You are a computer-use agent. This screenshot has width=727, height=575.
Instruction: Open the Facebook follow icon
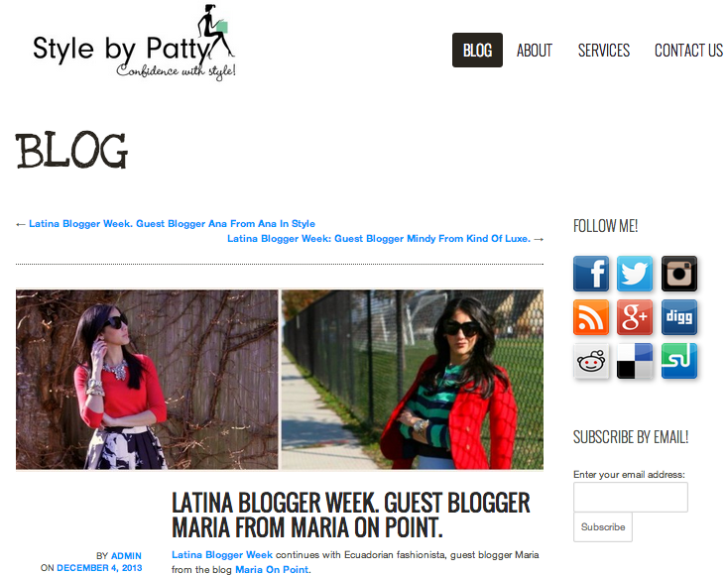tap(591, 274)
